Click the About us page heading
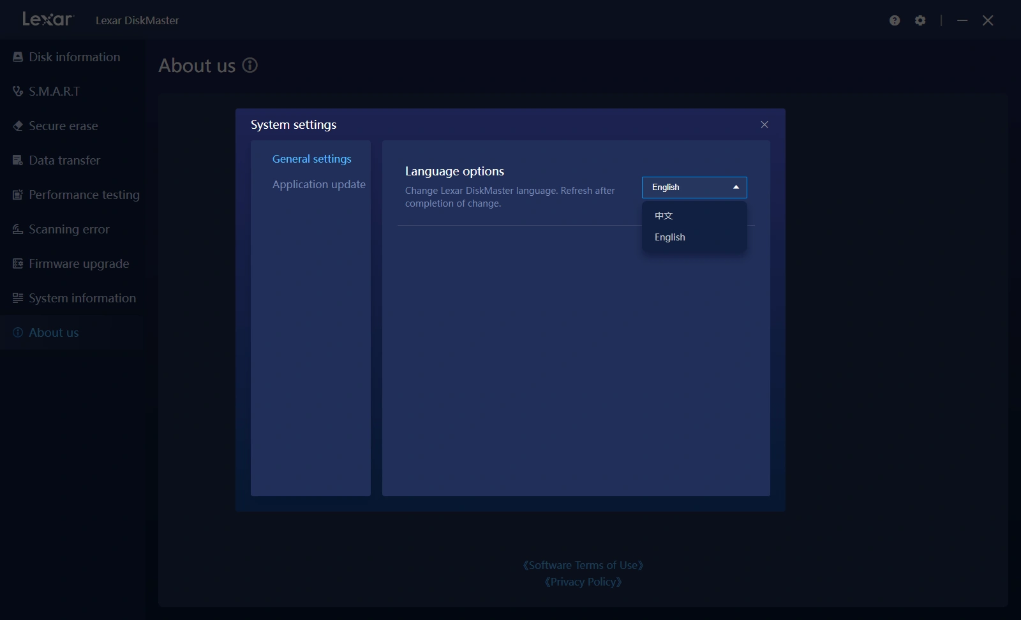Viewport: 1021px width, 620px height. (x=197, y=65)
